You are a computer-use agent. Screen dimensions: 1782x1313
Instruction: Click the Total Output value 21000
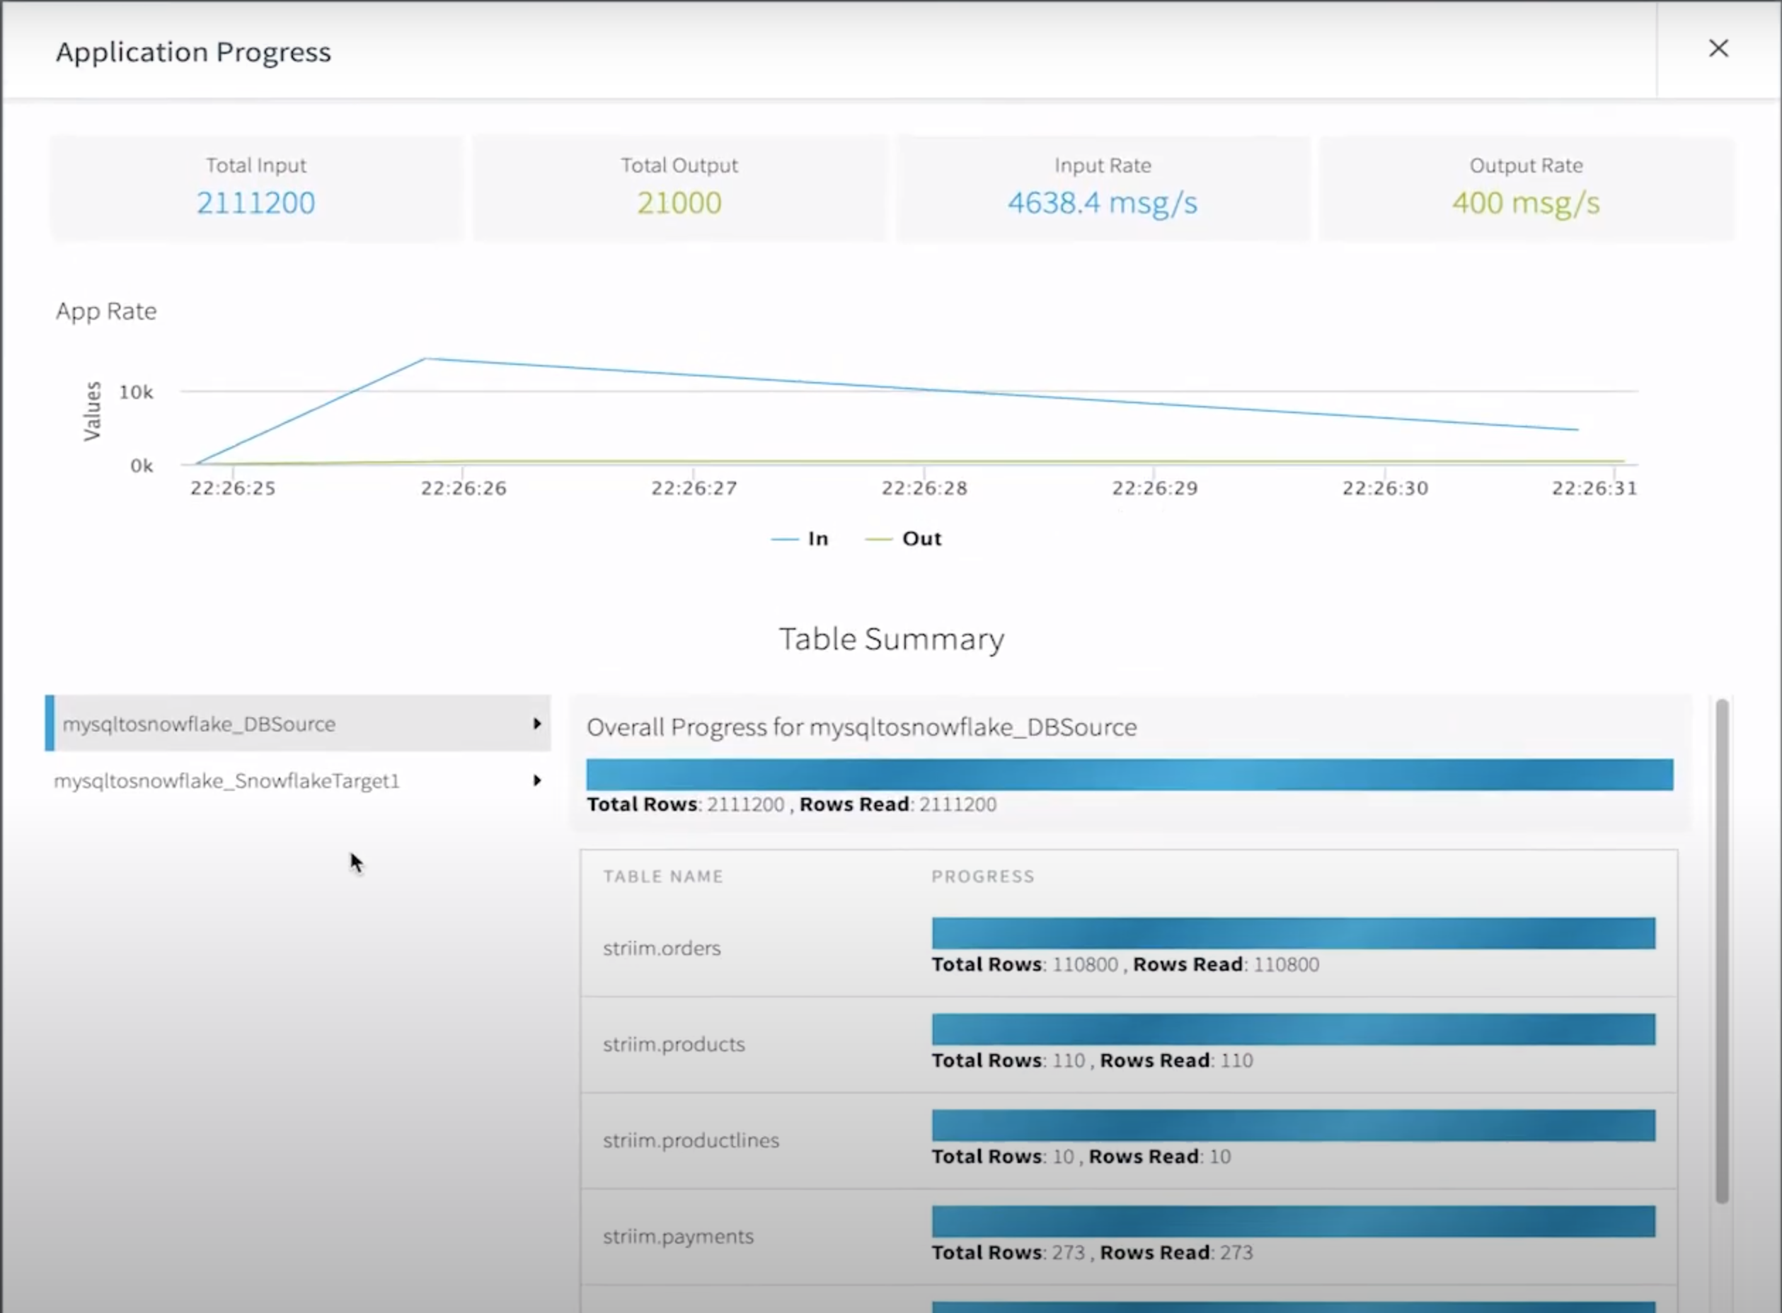(x=679, y=202)
